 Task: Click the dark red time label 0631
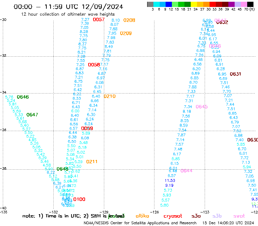coord(235,74)
